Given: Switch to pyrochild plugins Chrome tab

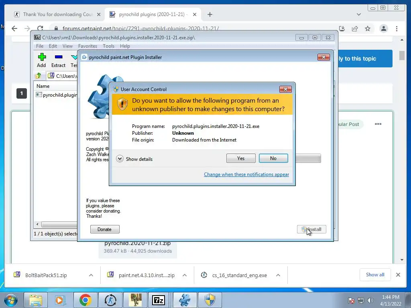Looking at the screenshot, I should 153,14.
